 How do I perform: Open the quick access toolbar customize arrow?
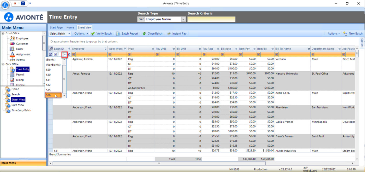[x=30, y=4]
